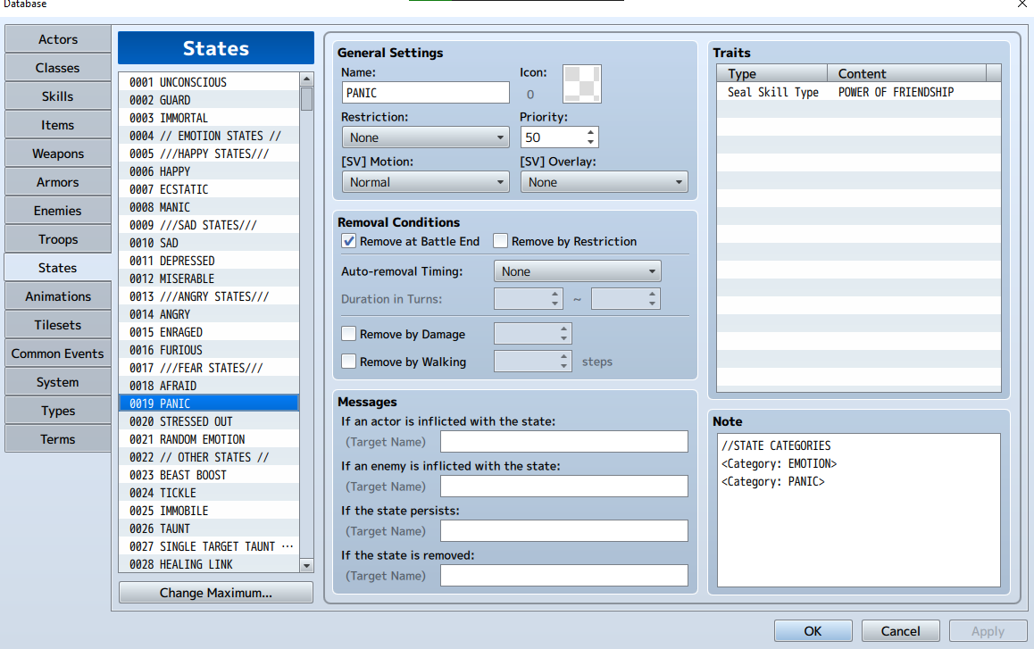Enable Remove by Restriction checkbox

[x=501, y=241]
